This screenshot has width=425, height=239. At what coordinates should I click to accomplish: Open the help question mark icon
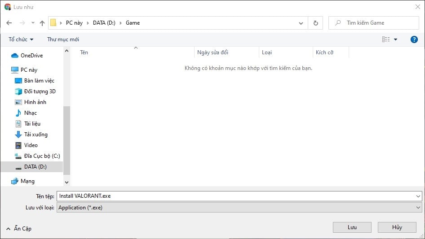(414, 39)
